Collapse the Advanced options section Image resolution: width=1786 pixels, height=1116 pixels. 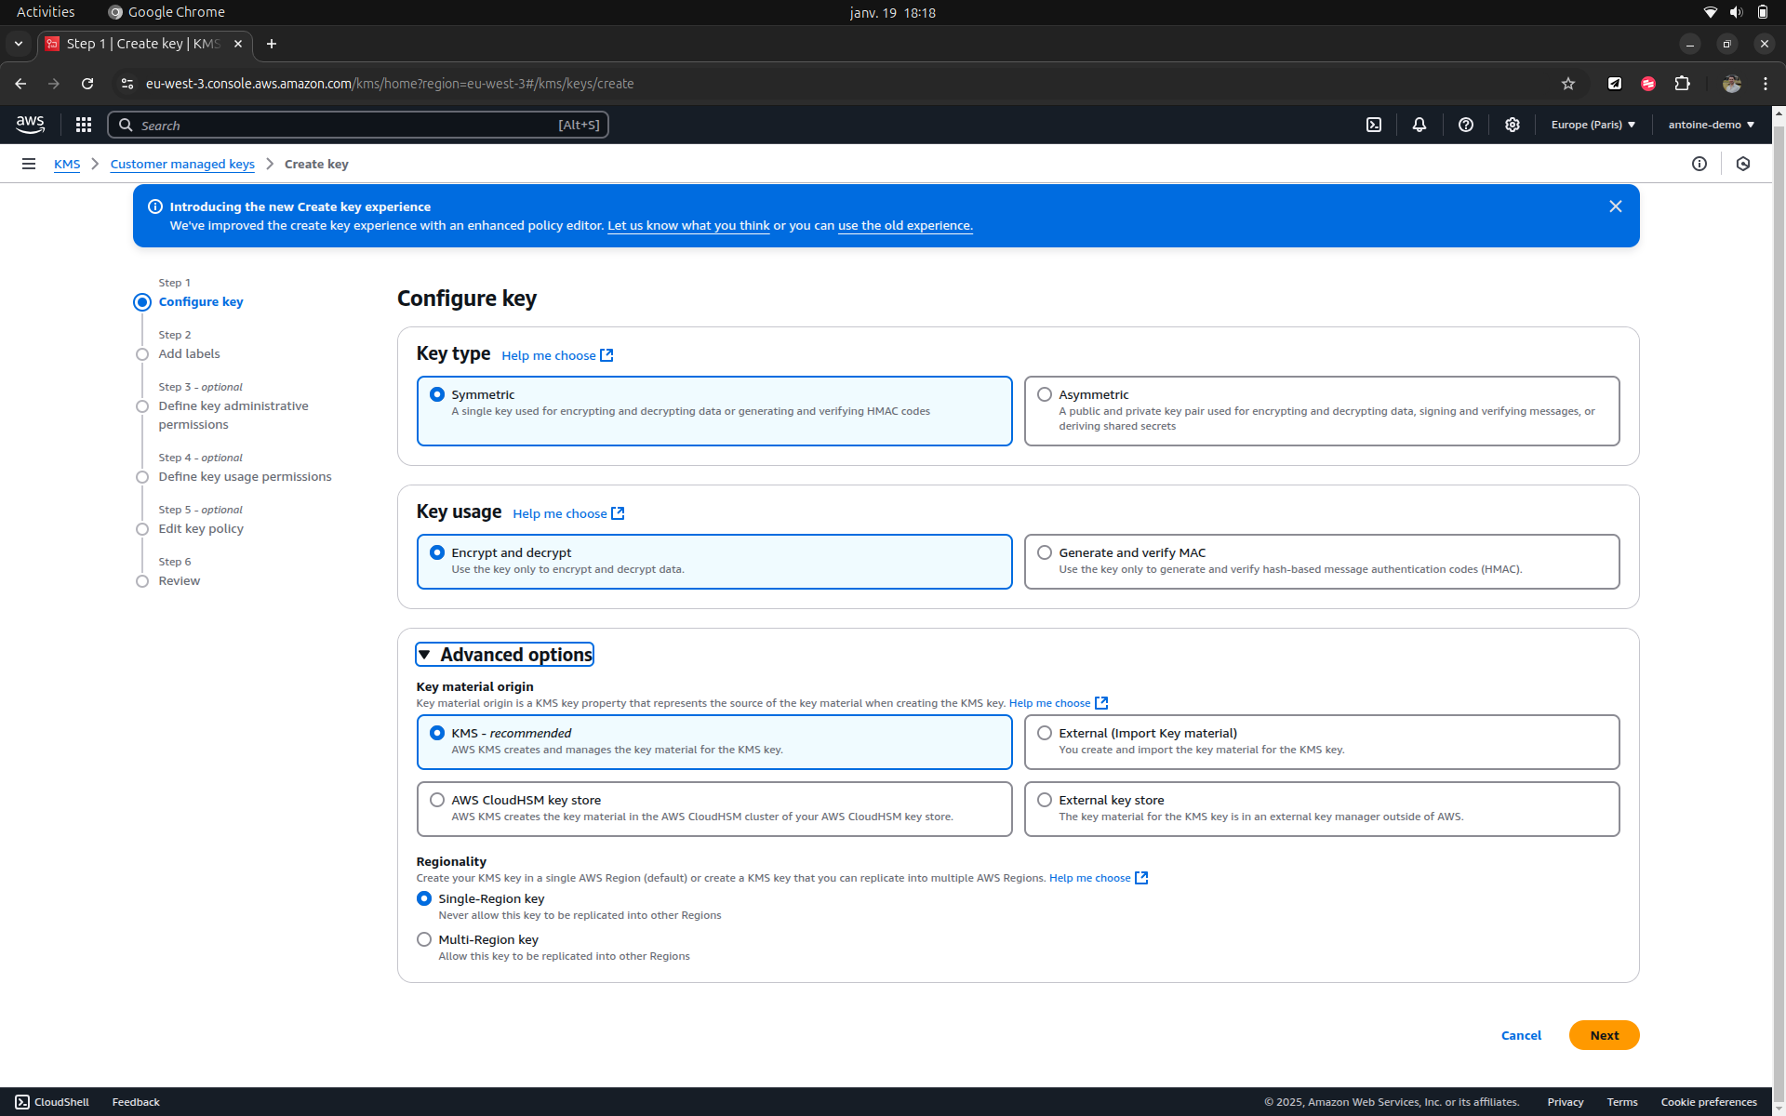[x=504, y=655]
